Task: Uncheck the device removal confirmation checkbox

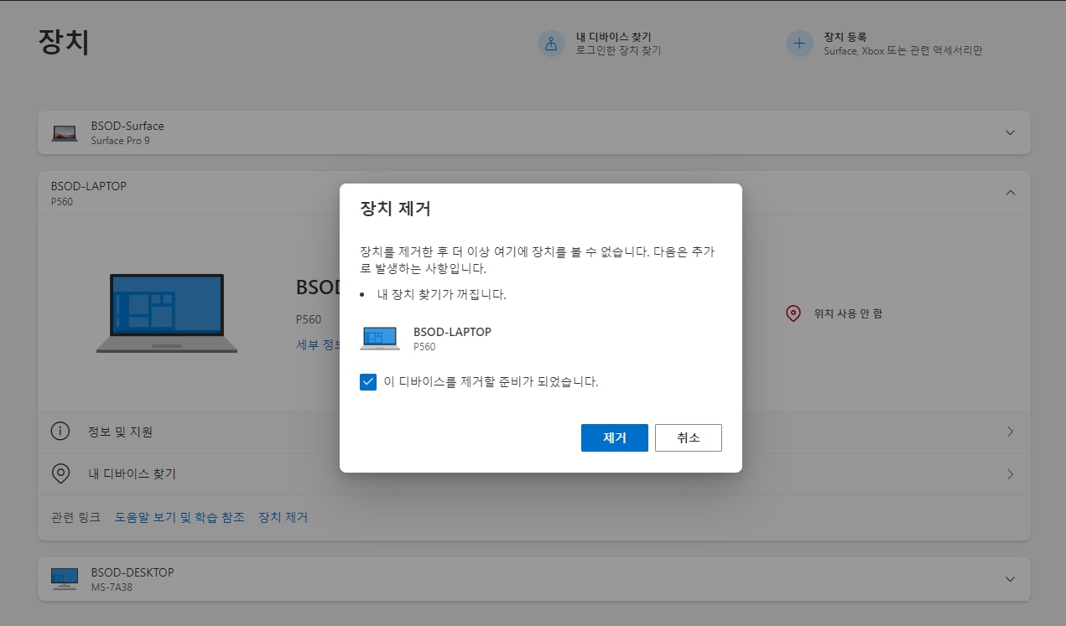Action: coord(367,382)
